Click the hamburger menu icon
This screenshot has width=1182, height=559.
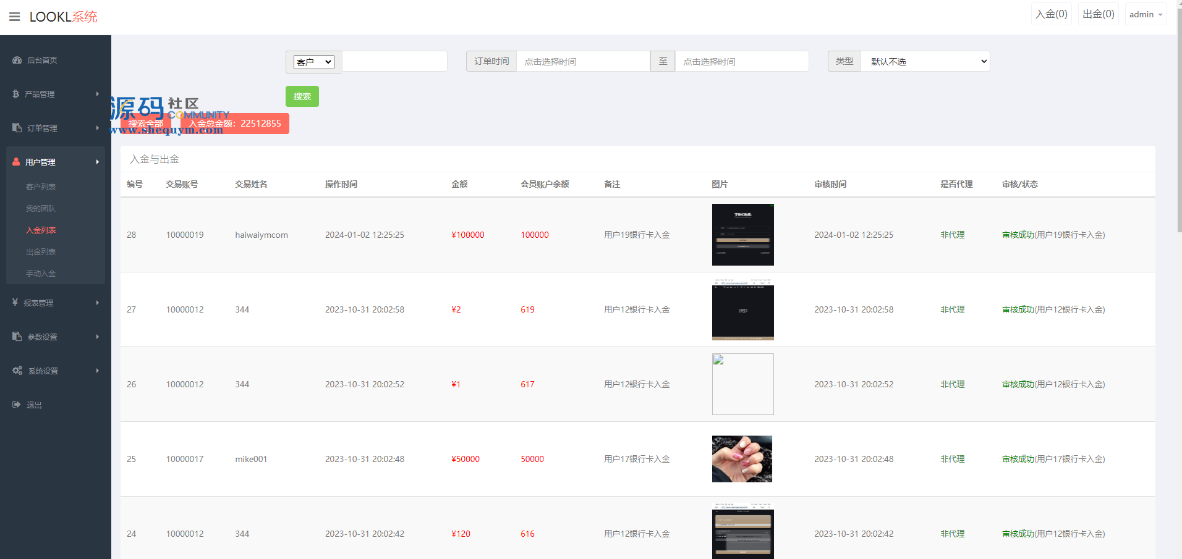tap(15, 17)
